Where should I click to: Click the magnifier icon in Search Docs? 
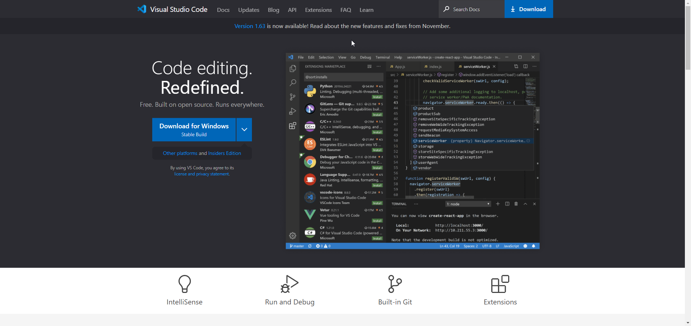pyautogui.click(x=446, y=9)
